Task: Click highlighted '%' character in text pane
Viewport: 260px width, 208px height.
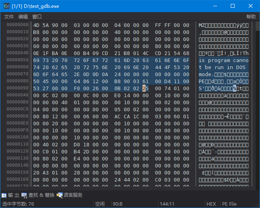Action: (x=235, y=89)
